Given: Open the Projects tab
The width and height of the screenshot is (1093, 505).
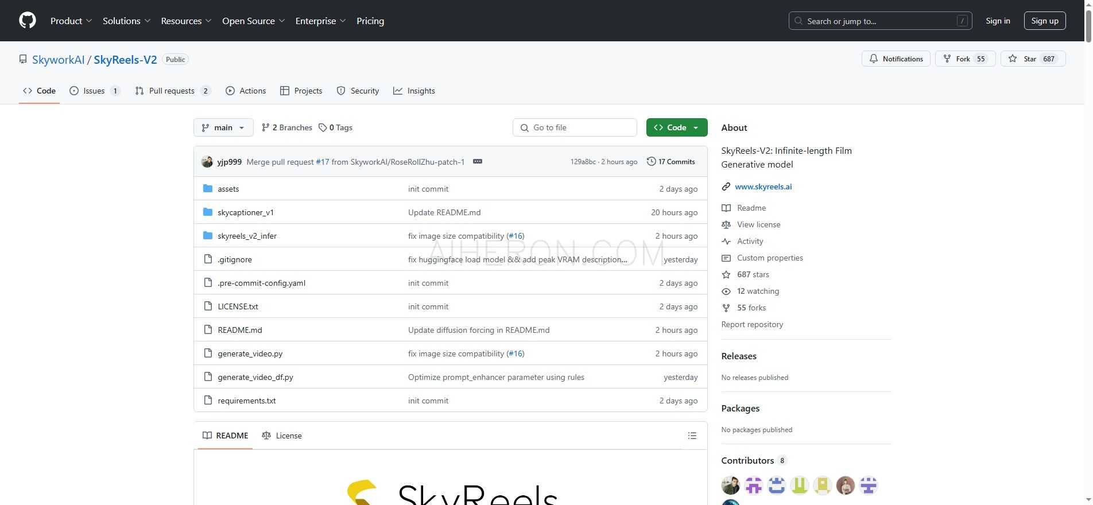Looking at the screenshot, I should (x=301, y=91).
